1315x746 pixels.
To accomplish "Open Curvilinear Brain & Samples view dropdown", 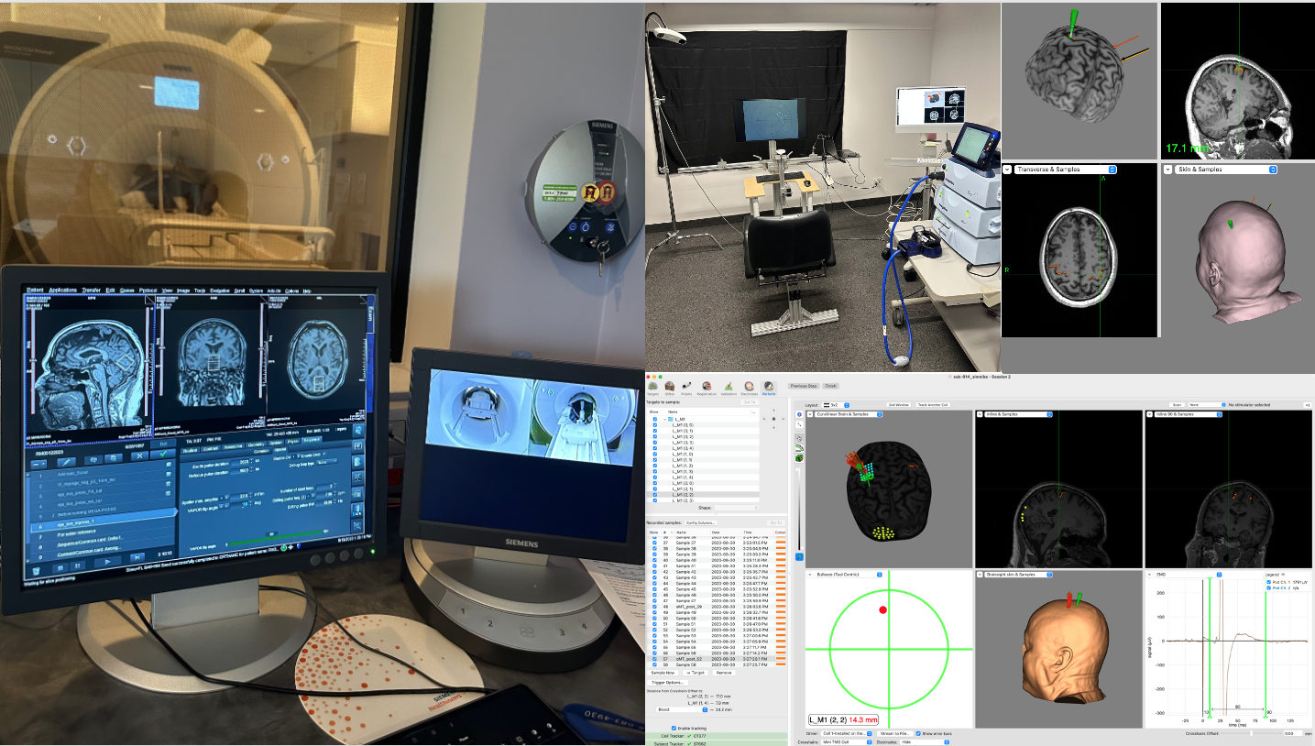I will 848,414.
